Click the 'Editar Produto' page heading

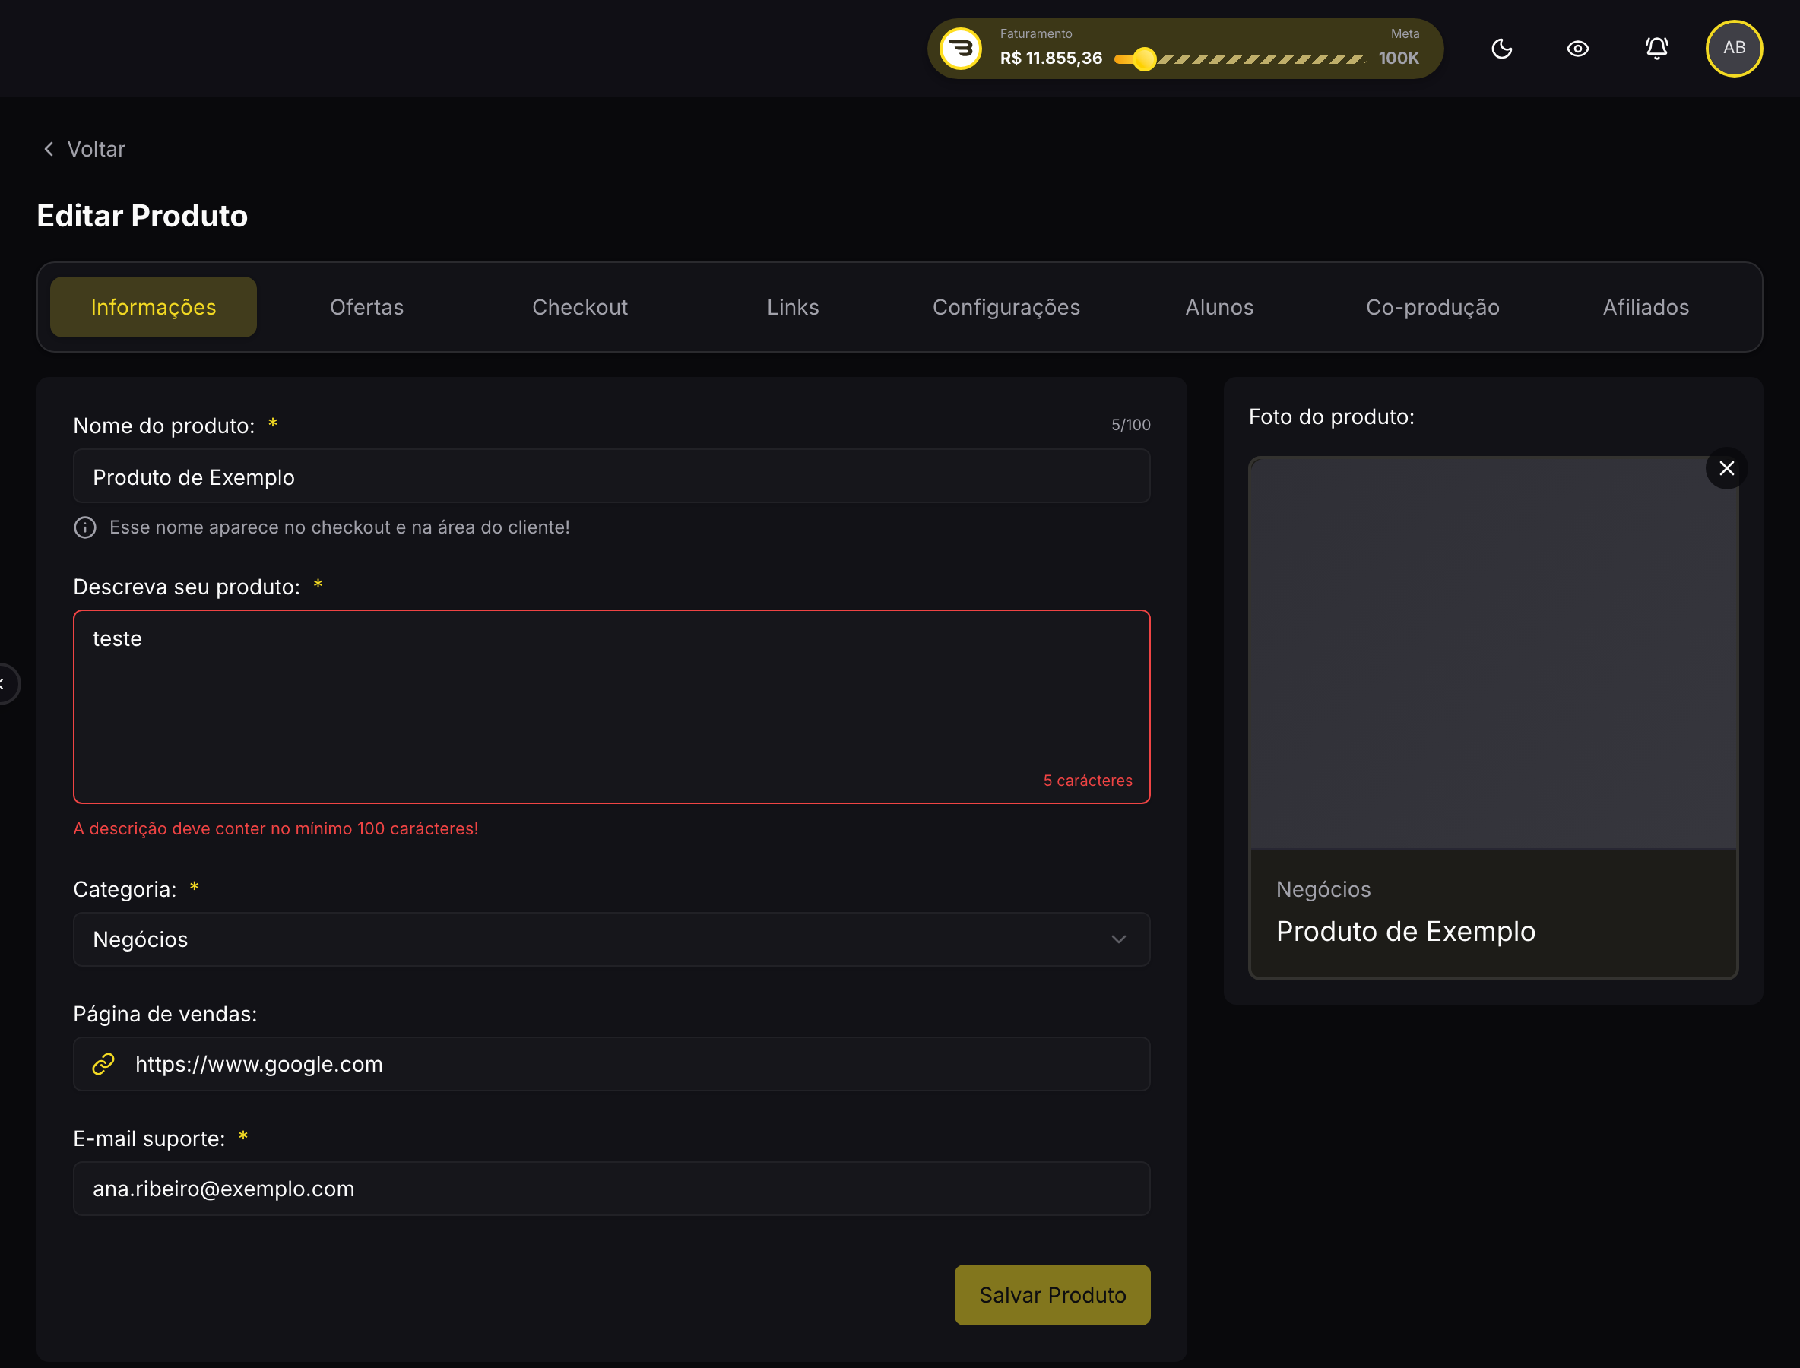coord(143,216)
